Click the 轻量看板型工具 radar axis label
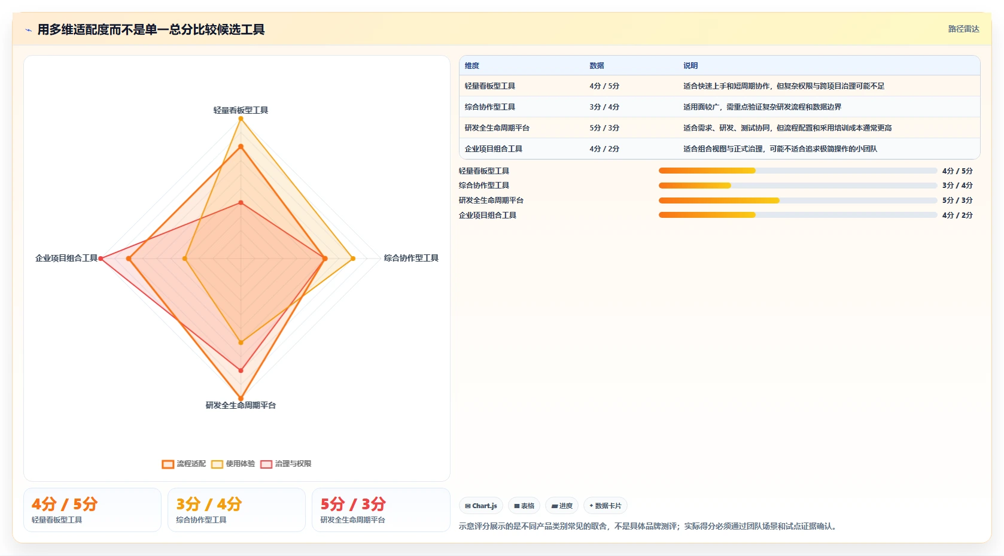Screen dimensions: 1004x556 (241, 110)
